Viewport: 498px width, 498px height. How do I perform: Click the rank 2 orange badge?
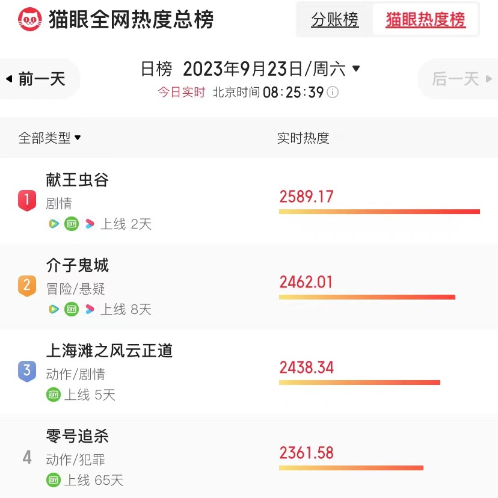(27, 286)
